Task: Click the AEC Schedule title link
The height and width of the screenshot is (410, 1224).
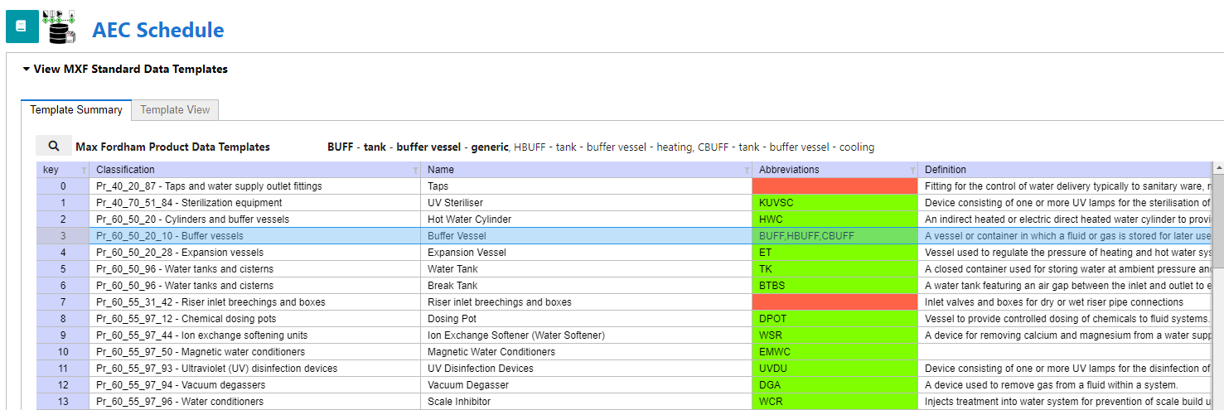Action: 157,30
